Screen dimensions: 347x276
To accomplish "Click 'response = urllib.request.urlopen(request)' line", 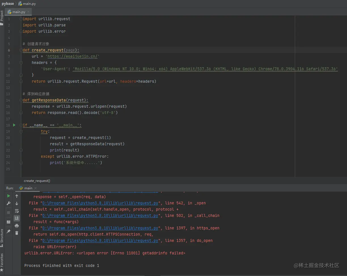I will 79,106.
